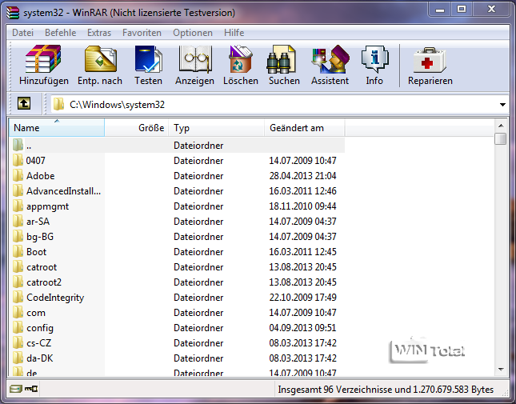This screenshot has width=516, height=404.
Task: Go up one folder level button
Action: coord(24,103)
